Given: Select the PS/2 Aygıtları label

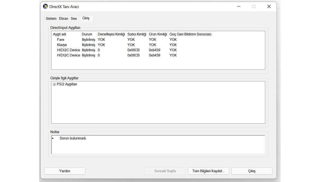Looking at the screenshot, I should 67,84.
